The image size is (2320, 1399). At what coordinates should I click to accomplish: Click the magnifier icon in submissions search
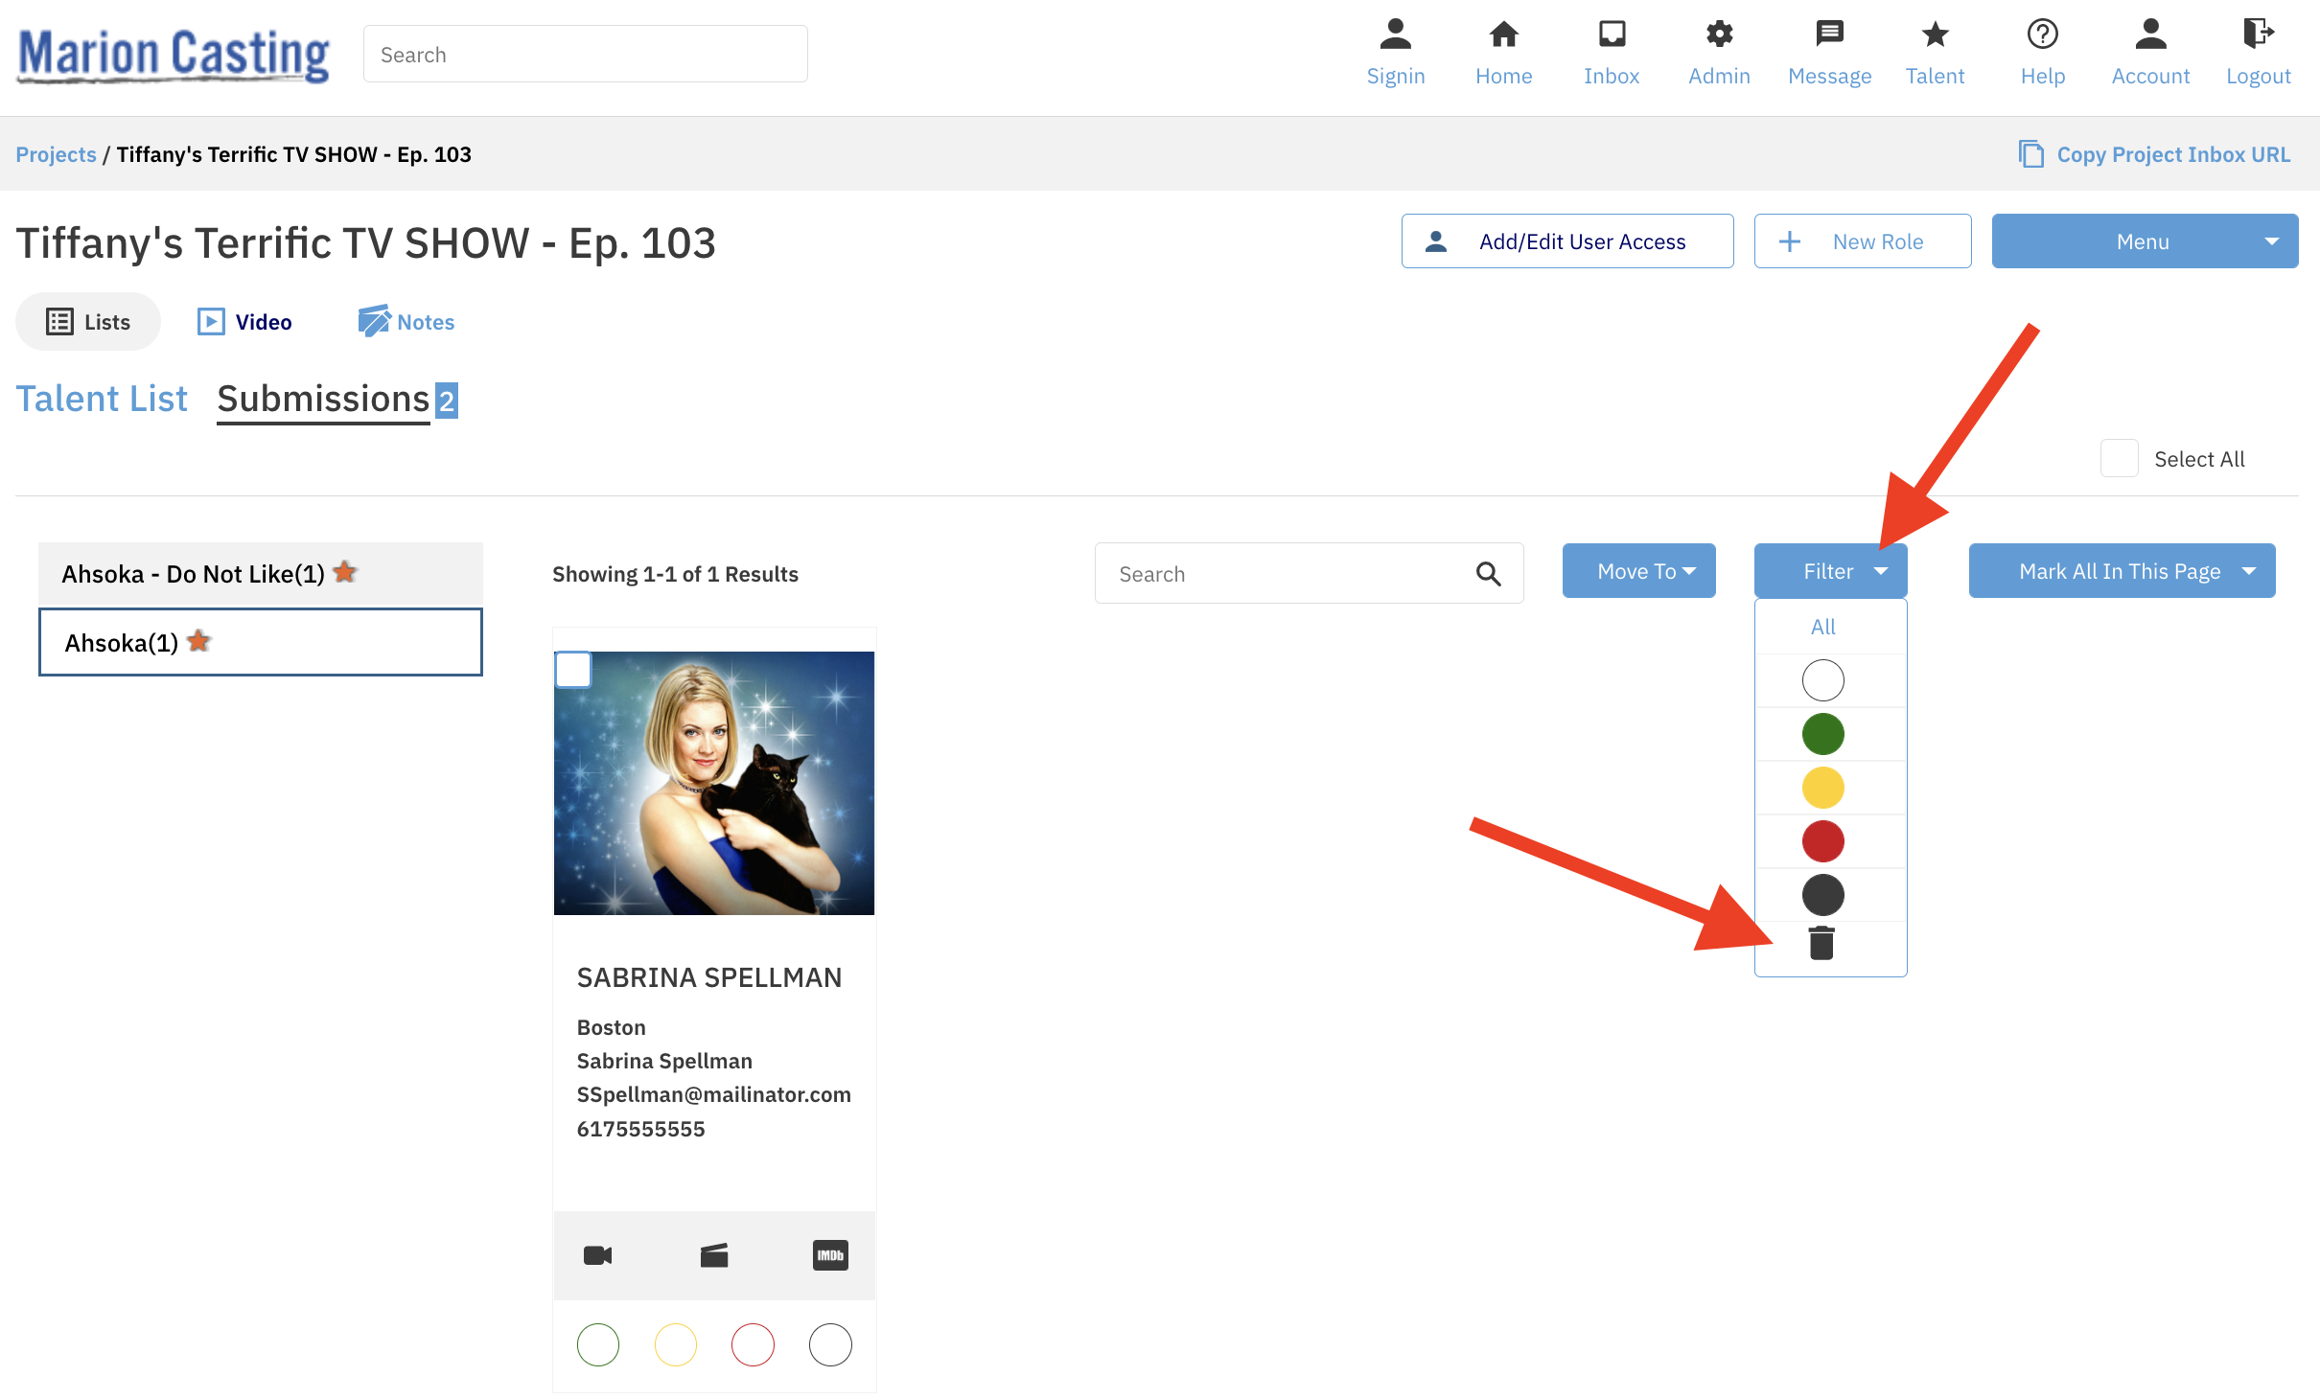pos(1488,574)
